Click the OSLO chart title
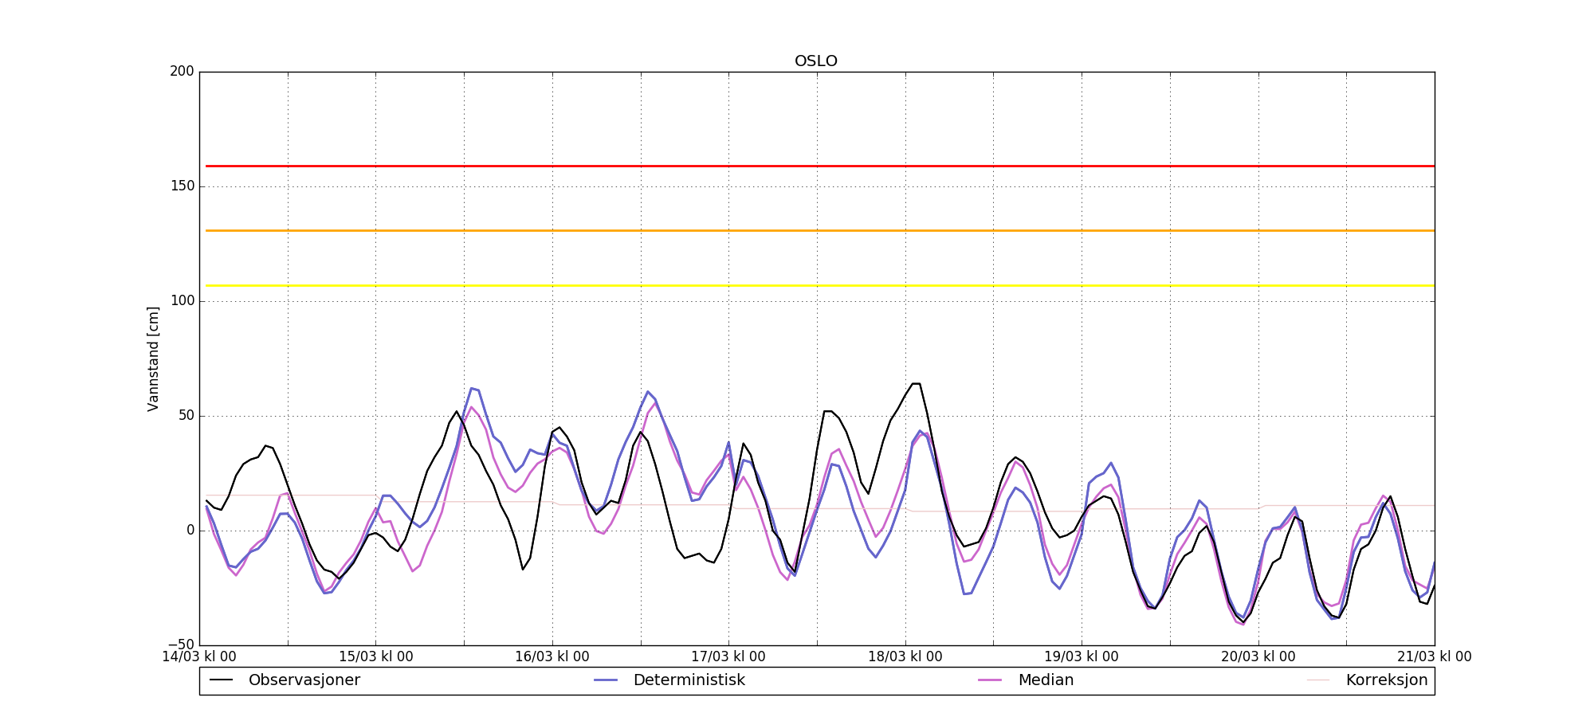 pyautogui.click(x=815, y=61)
